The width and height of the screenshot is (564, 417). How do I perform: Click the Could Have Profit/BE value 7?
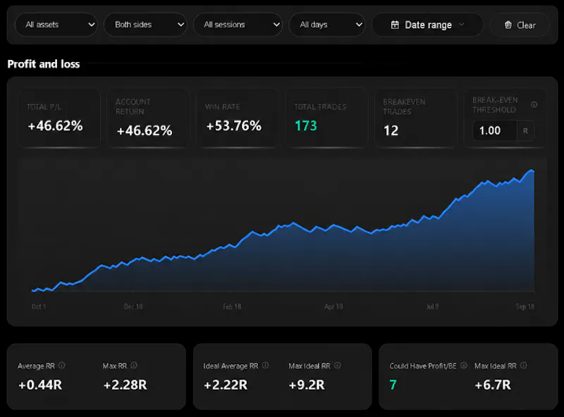(x=393, y=385)
